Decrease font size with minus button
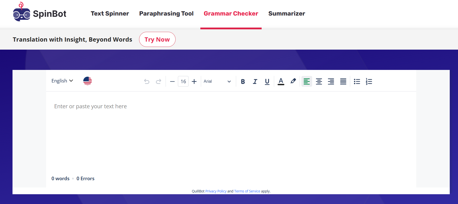This screenshot has height=204, width=458. point(172,81)
